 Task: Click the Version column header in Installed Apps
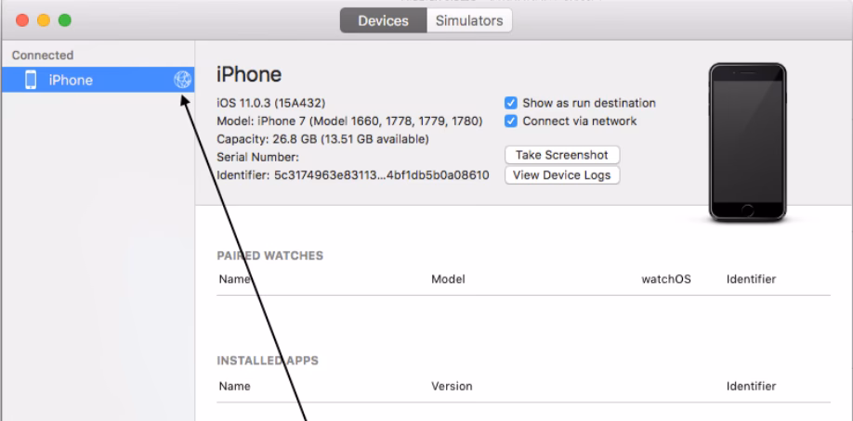coord(452,386)
